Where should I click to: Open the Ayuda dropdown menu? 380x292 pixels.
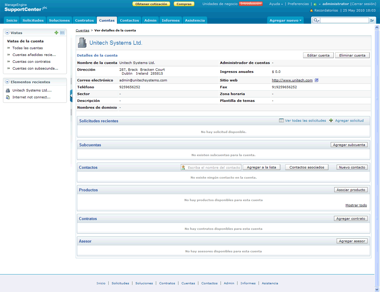pos(276,4)
